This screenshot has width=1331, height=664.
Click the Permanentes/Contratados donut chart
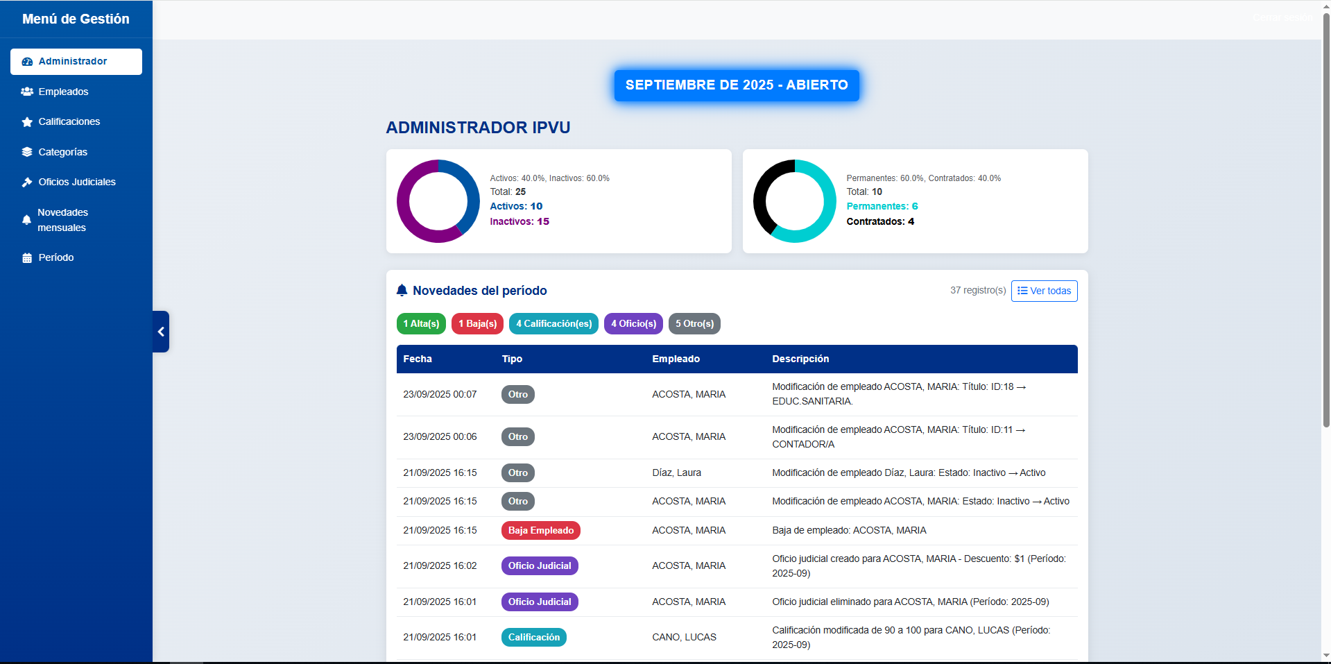(x=795, y=201)
